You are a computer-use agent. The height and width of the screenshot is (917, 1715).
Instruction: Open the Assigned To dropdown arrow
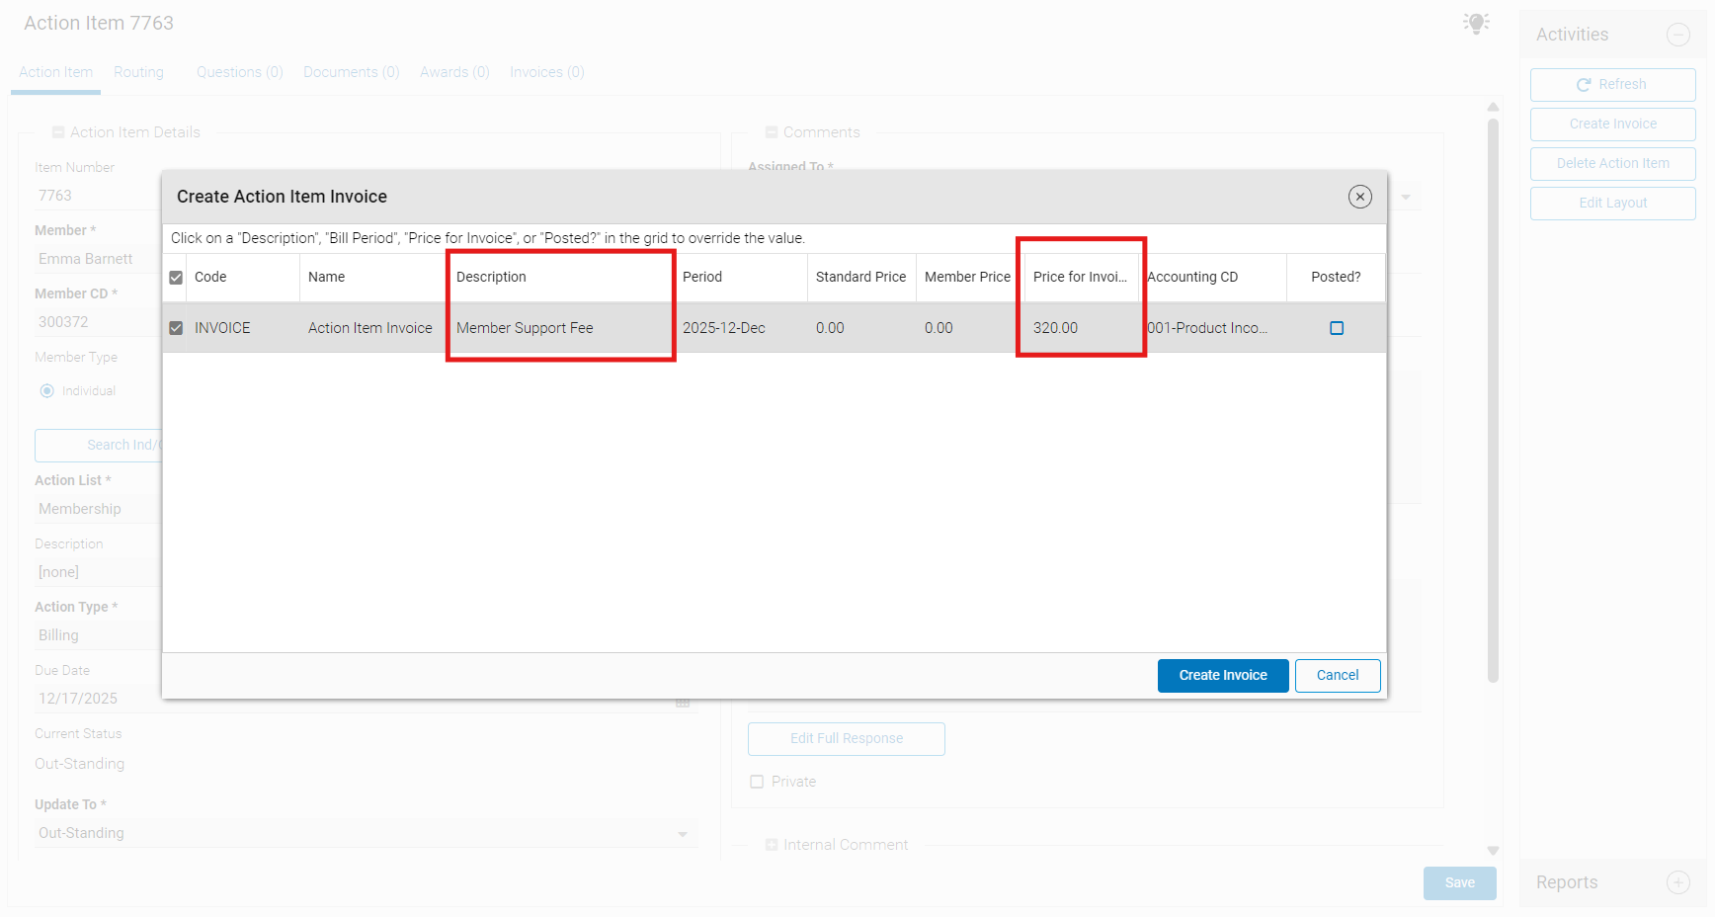(1406, 197)
